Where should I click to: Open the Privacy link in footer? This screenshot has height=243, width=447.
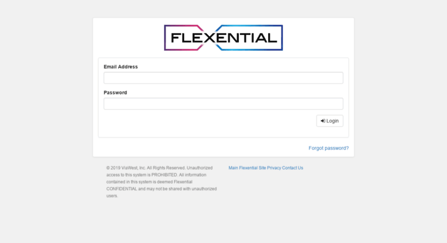pyautogui.click(x=274, y=168)
